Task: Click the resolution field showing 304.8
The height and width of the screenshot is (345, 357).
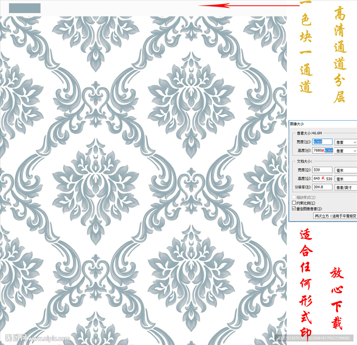Action: pyautogui.click(x=322, y=187)
